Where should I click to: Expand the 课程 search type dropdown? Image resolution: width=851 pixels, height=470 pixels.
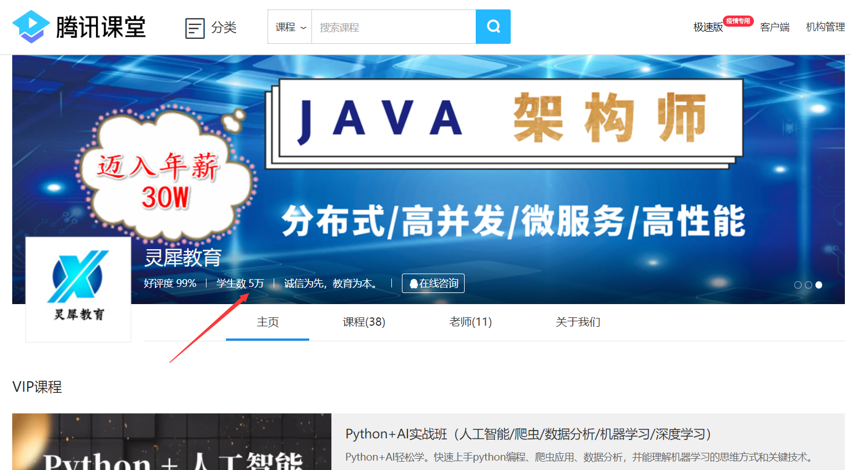coord(290,27)
